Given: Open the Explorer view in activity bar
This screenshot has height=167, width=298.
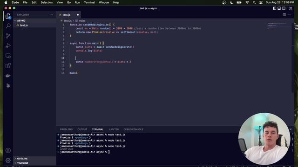Looking at the screenshot, I should [x=8, y=16].
